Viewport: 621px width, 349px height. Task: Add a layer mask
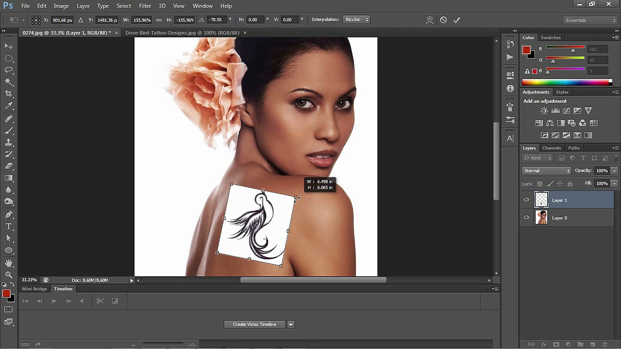pos(556,344)
